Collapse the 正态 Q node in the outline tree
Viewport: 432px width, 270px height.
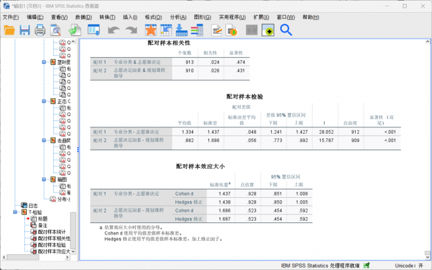pos(44,101)
